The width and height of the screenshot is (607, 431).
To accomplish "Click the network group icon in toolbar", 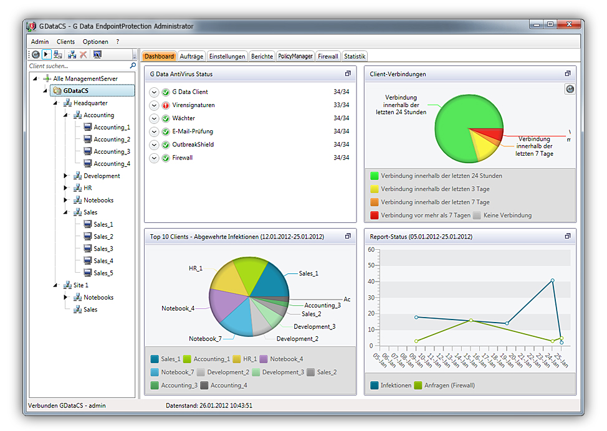I will pos(72,55).
